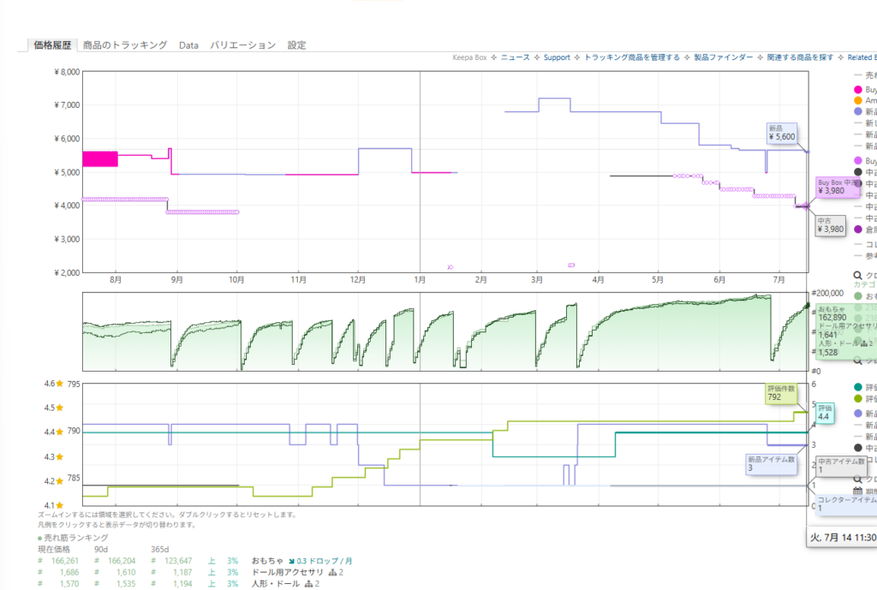Click the 火, 7月 14 11:30 date label
The image size is (877, 590).
pyautogui.click(x=844, y=538)
